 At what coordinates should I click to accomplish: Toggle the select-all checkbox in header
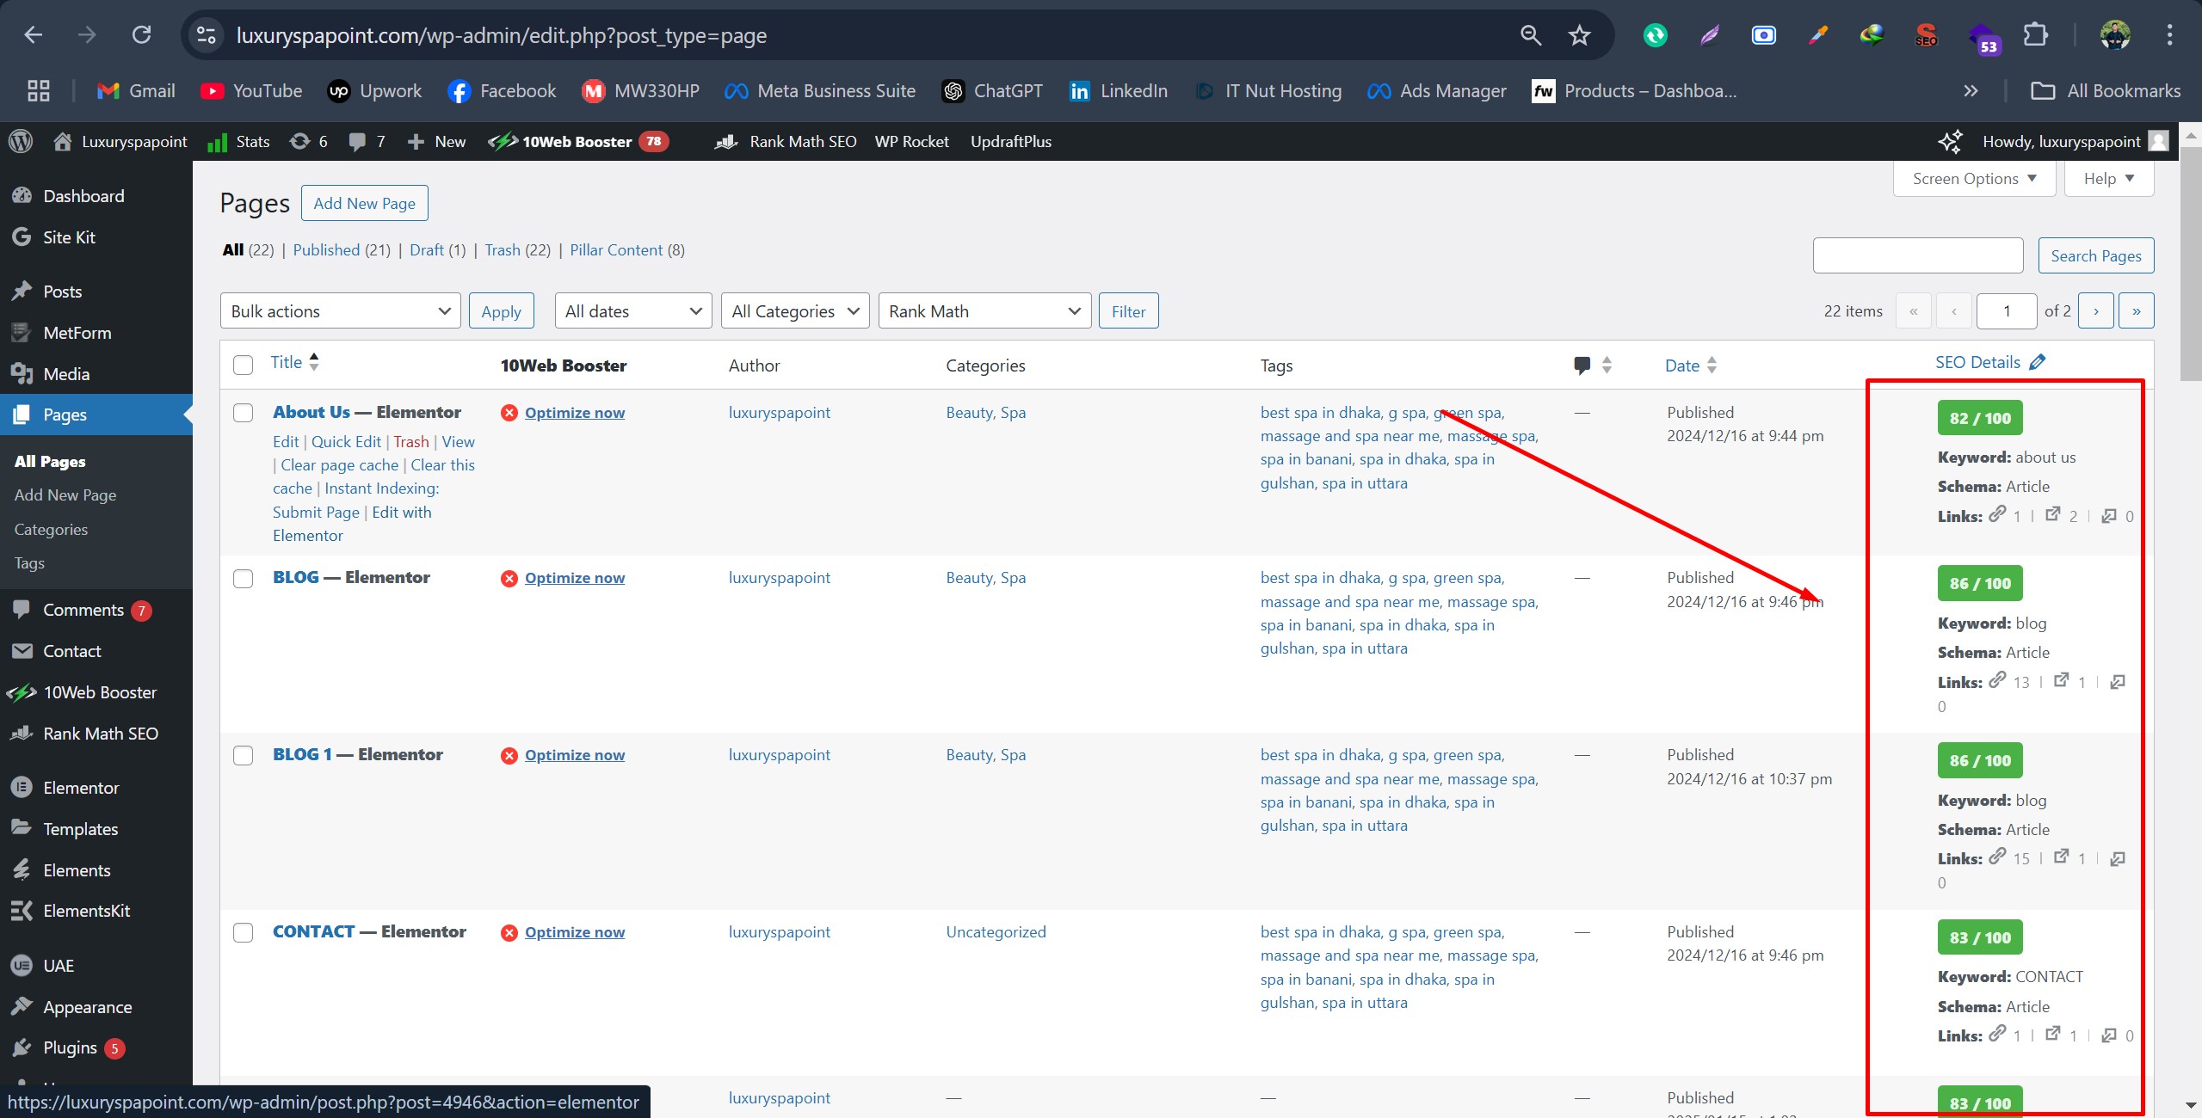pos(244,365)
